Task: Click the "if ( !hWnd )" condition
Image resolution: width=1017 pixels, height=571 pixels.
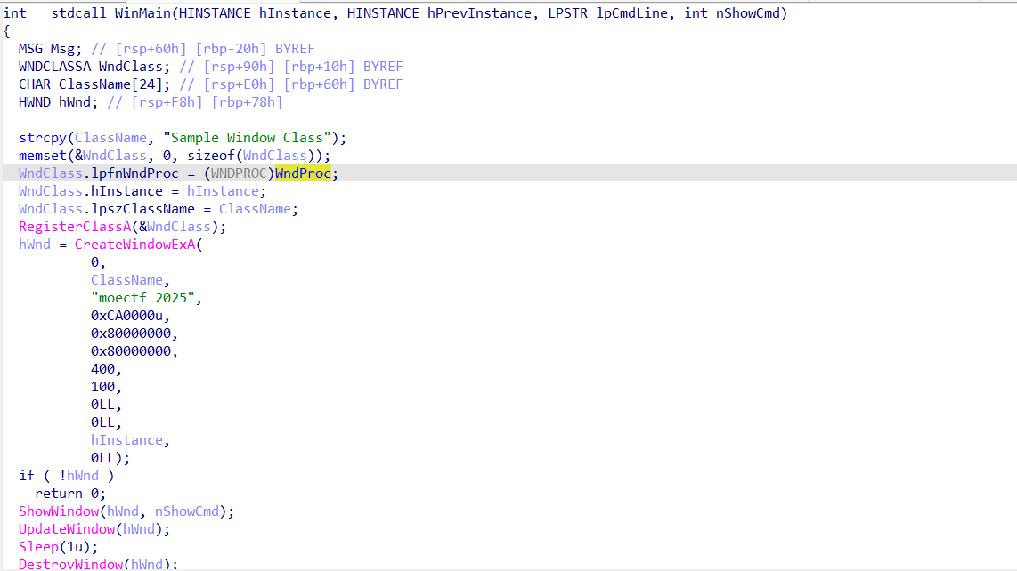Action: click(x=66, y=476)
